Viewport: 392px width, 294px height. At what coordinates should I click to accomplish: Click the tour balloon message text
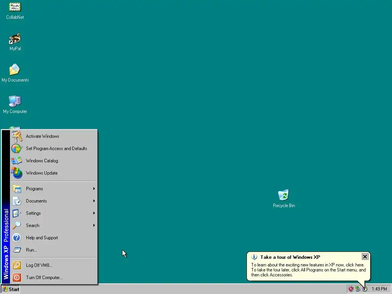point(309,270)
